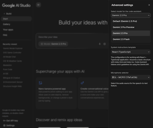Open All Model Chat recent app

(9, 57)
